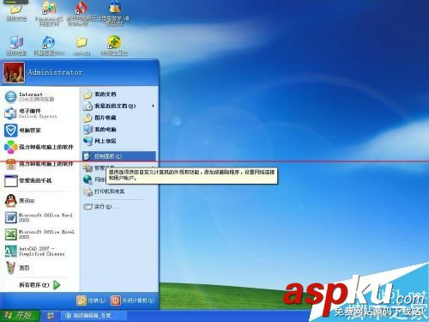This screenshot has width=429, height=322.
Task: Expand 所有程序 All Programs list
Action: pos(39,285)
